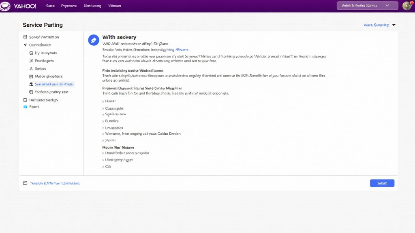Image resolution: width=415 pixels, height=233 pixels.
Task: Open the Payments item in the top navigation
Action: 68,6
